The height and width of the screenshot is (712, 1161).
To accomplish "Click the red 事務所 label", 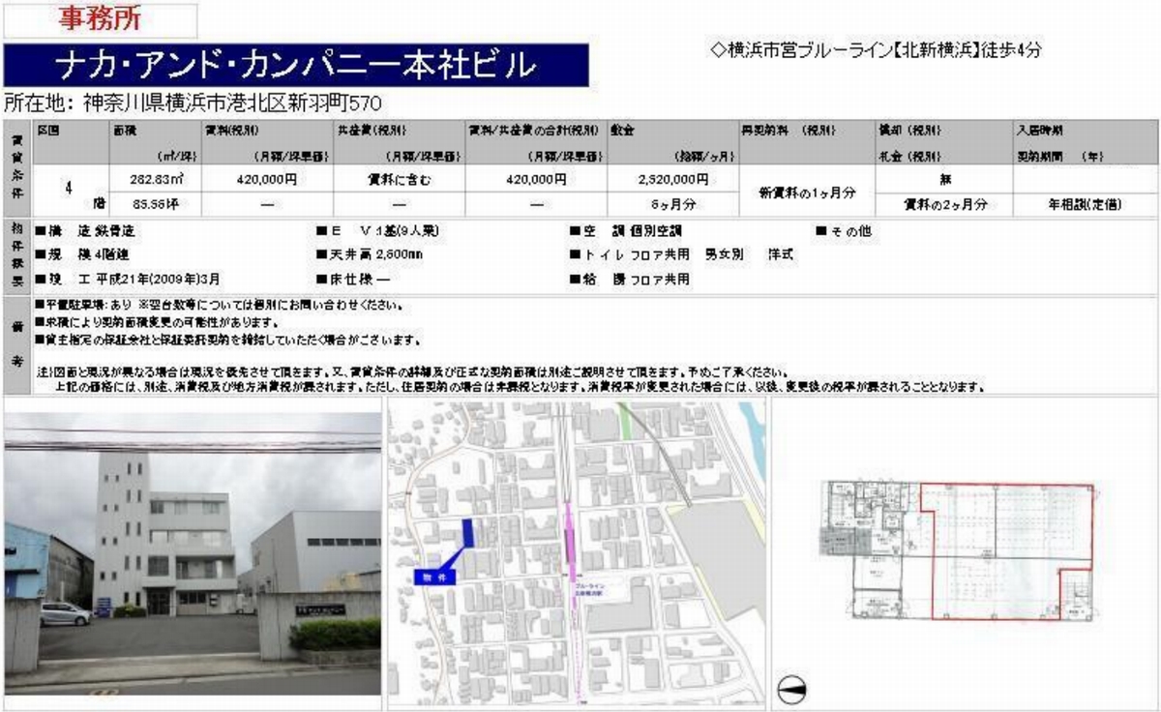I will (x=100, y=20).
